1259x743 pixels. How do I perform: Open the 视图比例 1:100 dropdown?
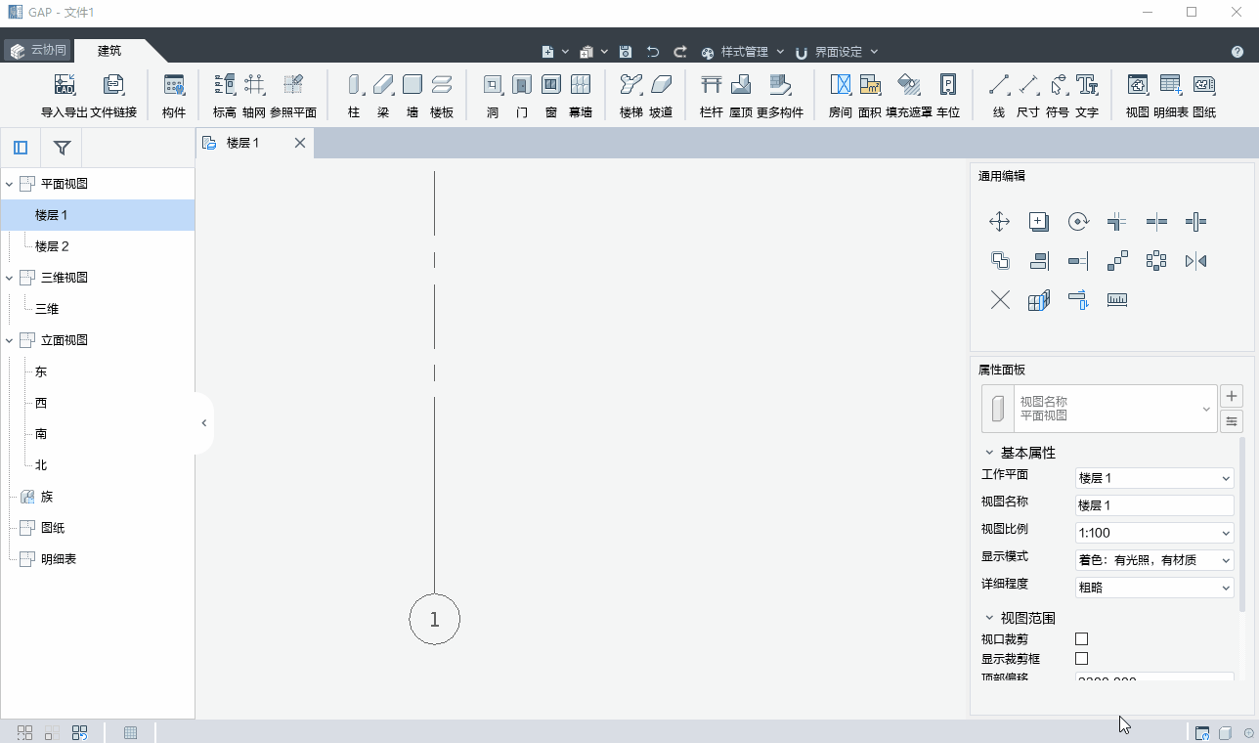click(1154, 533)
